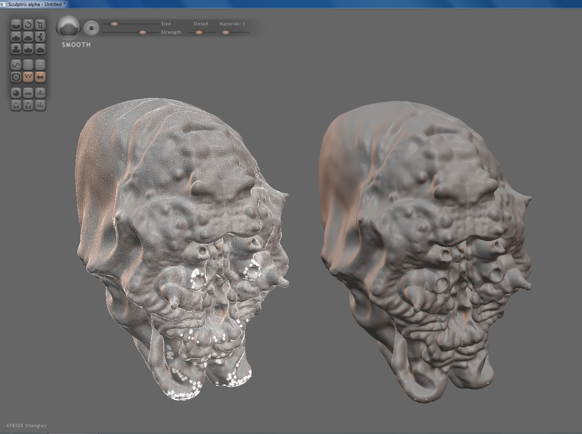
Task: Export OBJ with the down-arrow OBJ icon
Action: click(40, 105)
